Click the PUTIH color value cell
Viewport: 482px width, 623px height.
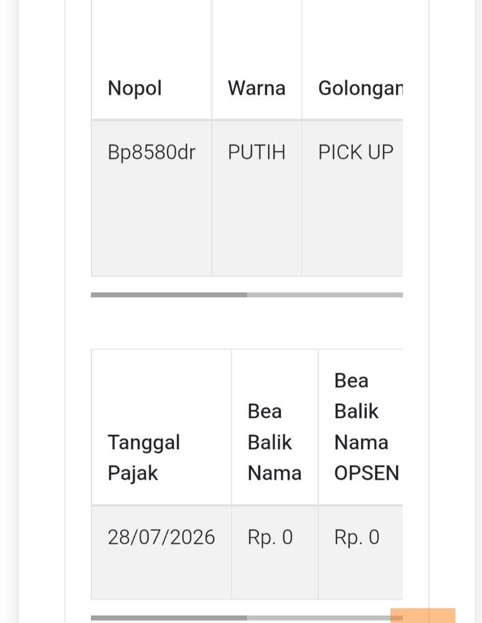(x=257, y=153)
